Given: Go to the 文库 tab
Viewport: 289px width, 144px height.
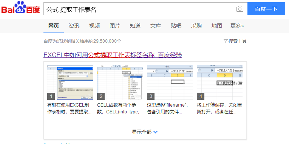Looking at the screenshot, I should tap(155, 26).
